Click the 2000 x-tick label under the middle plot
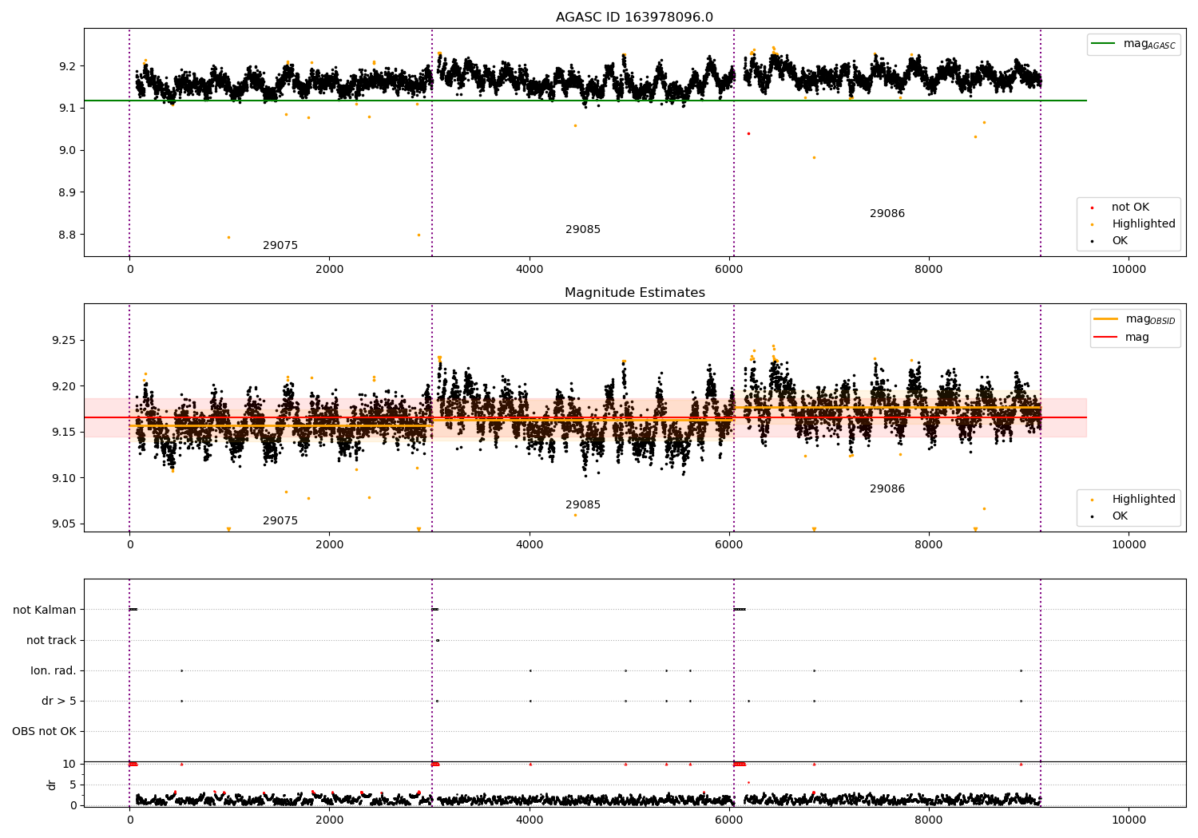The width and height of the screenshot is (1198, 838). pos(330,545)
